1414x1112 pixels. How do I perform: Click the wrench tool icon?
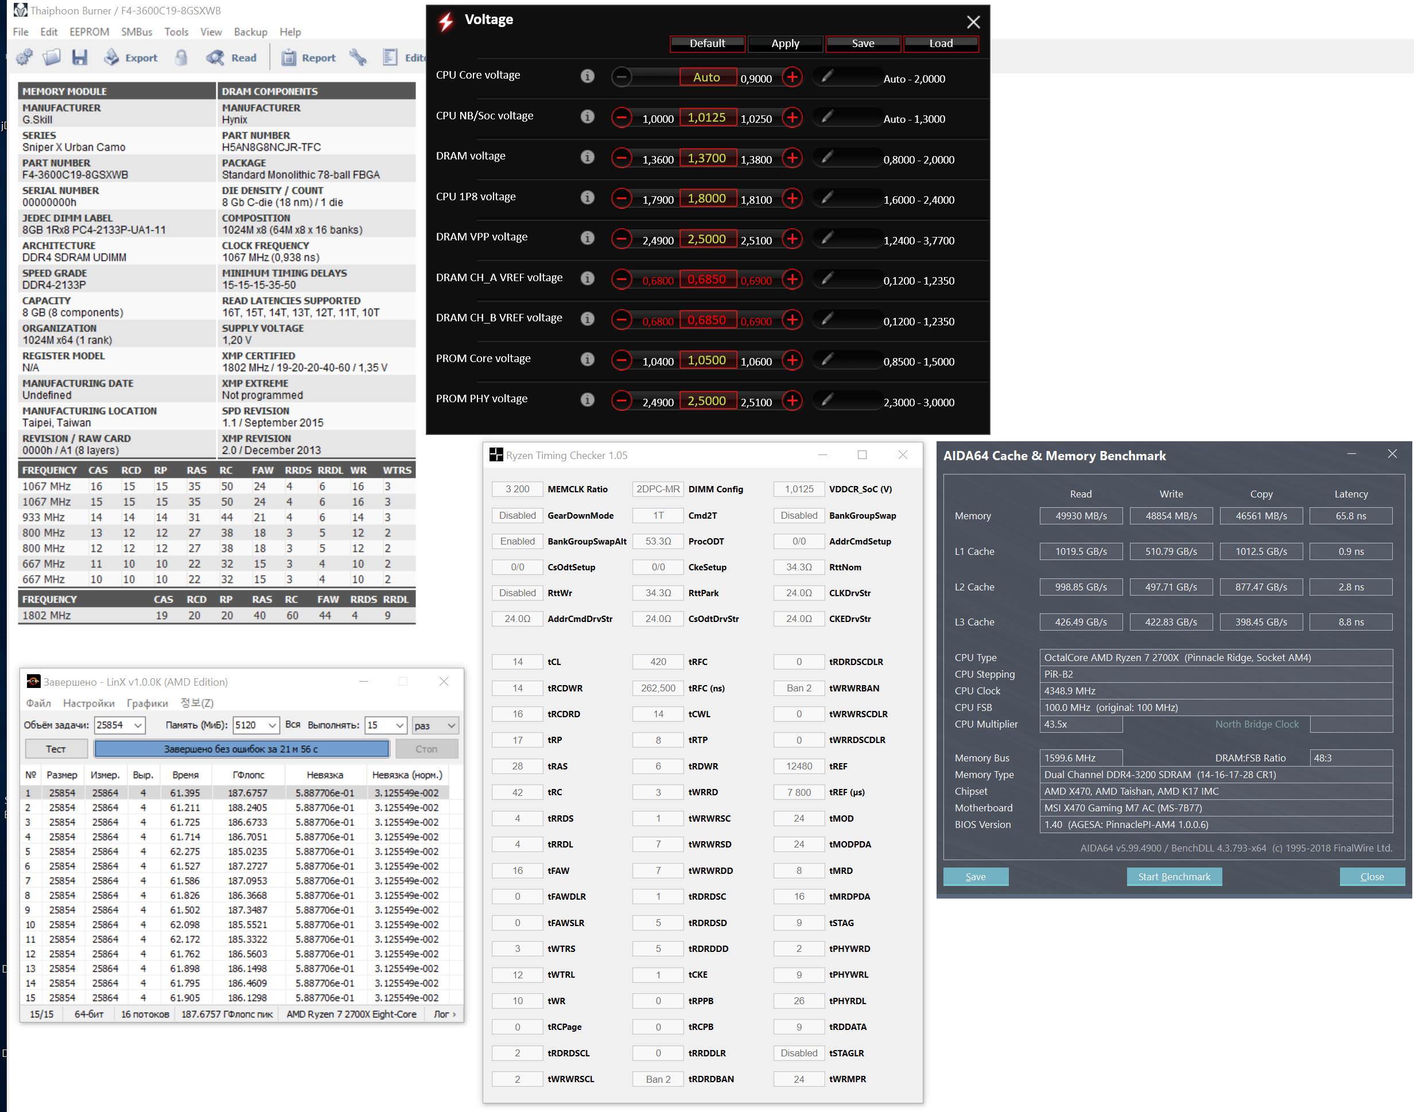358,57
